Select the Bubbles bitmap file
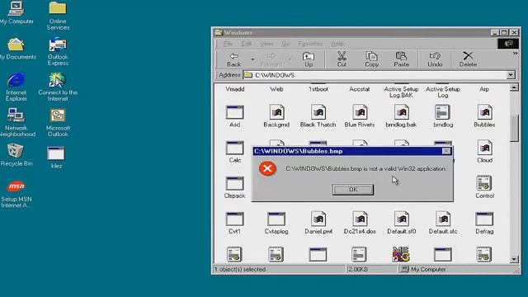The width and height of the screenshot is (528, 297). coord(484,116)
